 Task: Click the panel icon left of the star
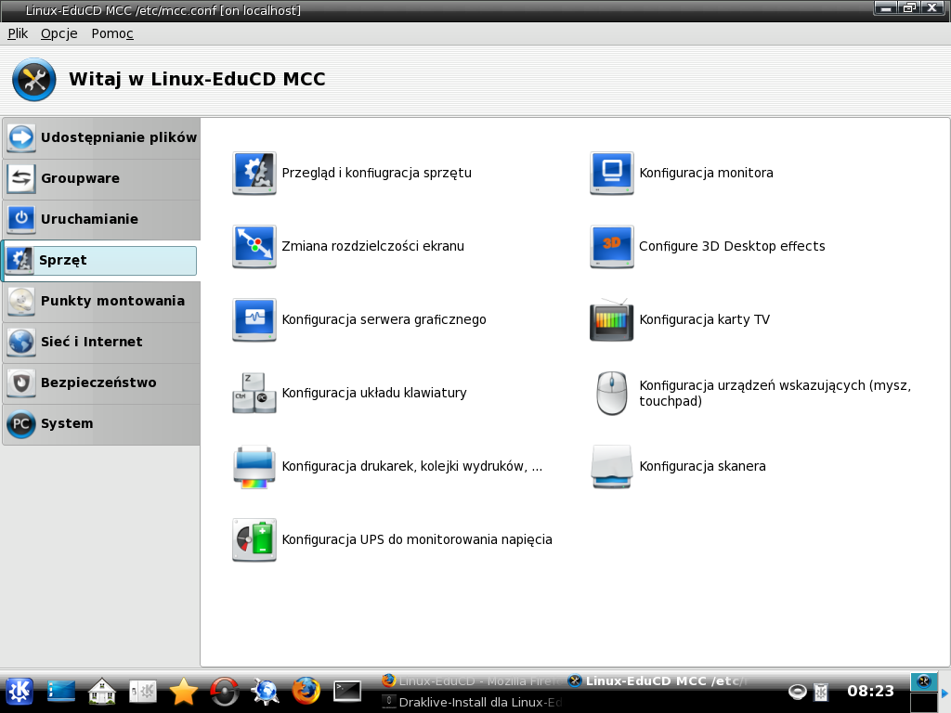[x=143, y=691]
